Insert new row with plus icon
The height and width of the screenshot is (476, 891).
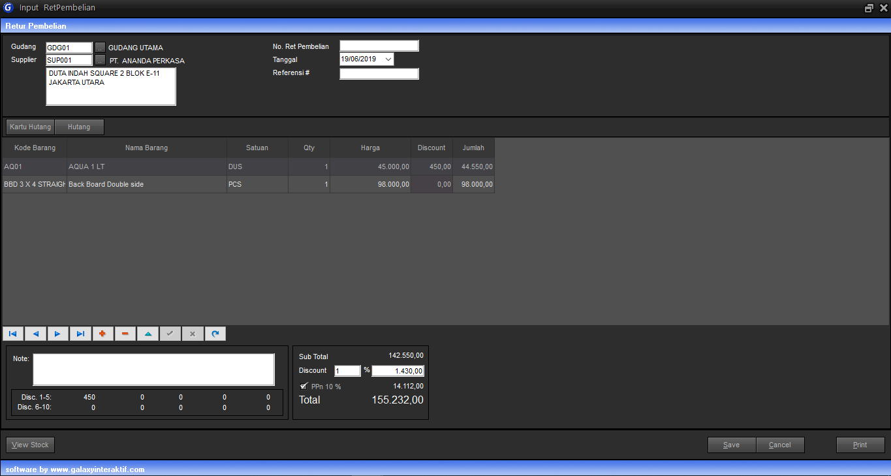point(102,334)
